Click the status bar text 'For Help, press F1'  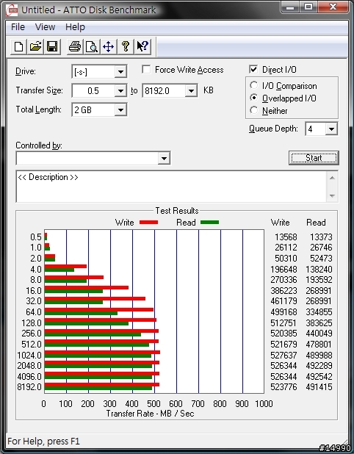pyautogui.click(x=43, y=442)
